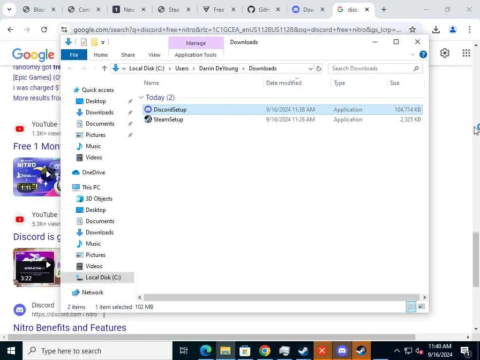Sort by Date modified column header
480x360 pixels.
point(284,83)
